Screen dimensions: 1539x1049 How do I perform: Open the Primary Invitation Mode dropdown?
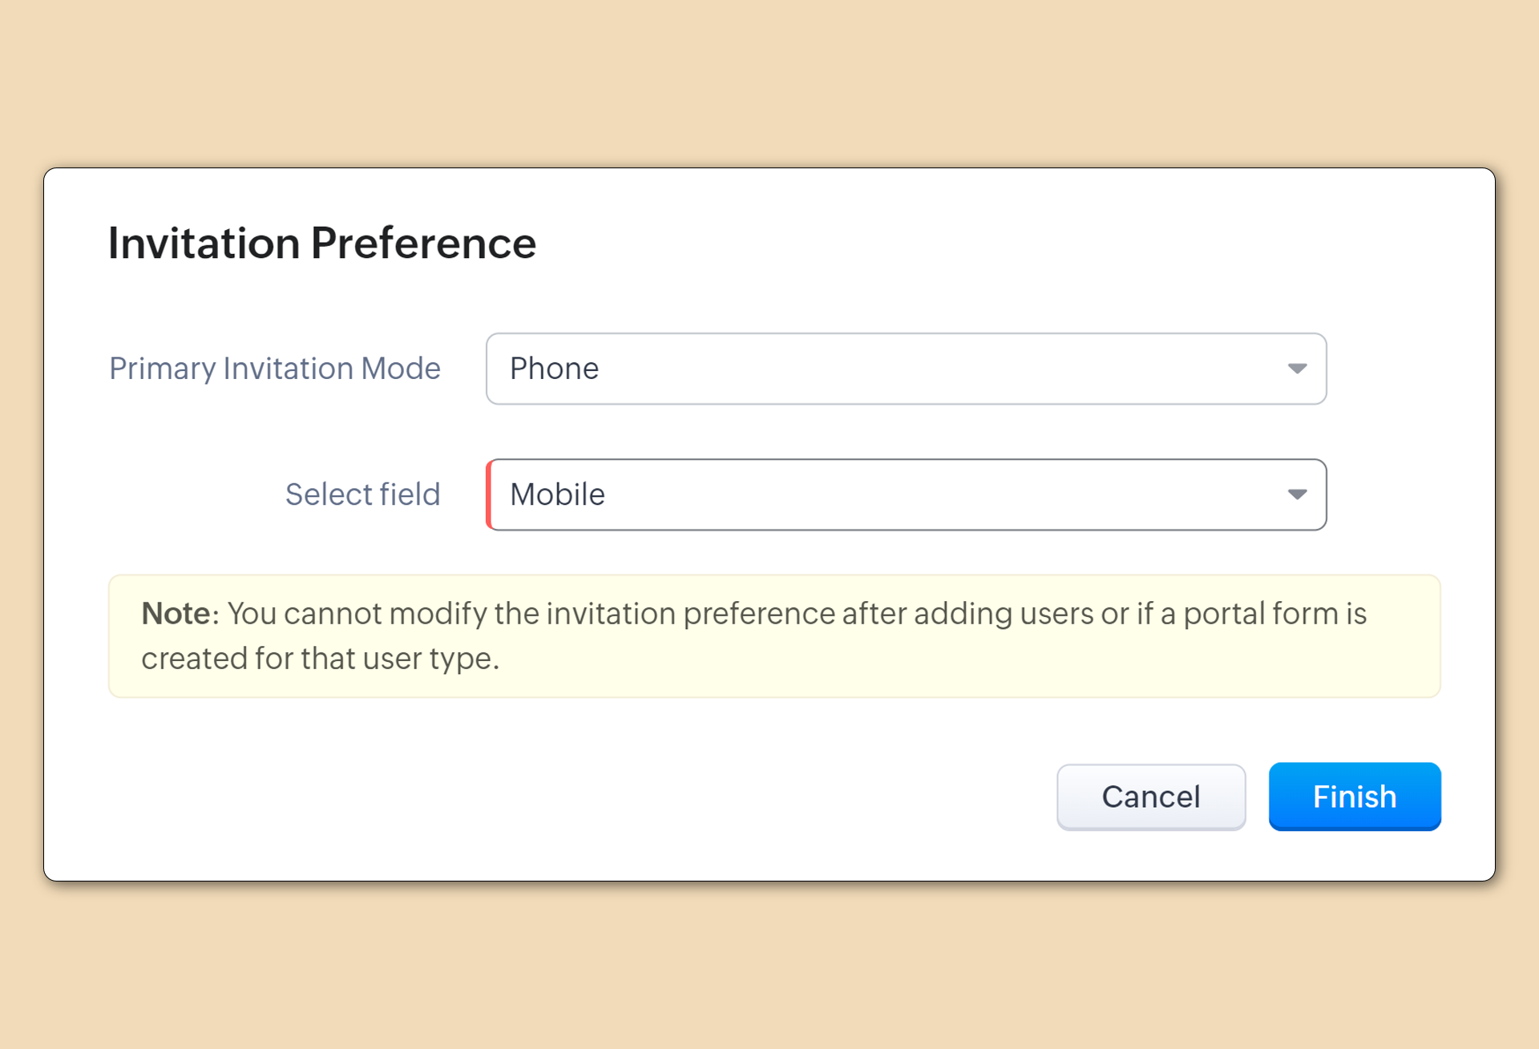tap(906, 369)
